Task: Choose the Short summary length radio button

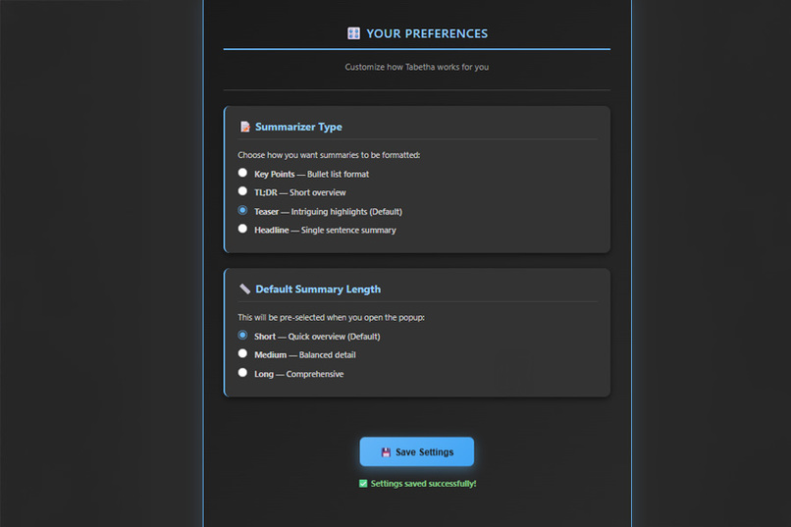Action: pyautogui.click(x=242, y=335)
